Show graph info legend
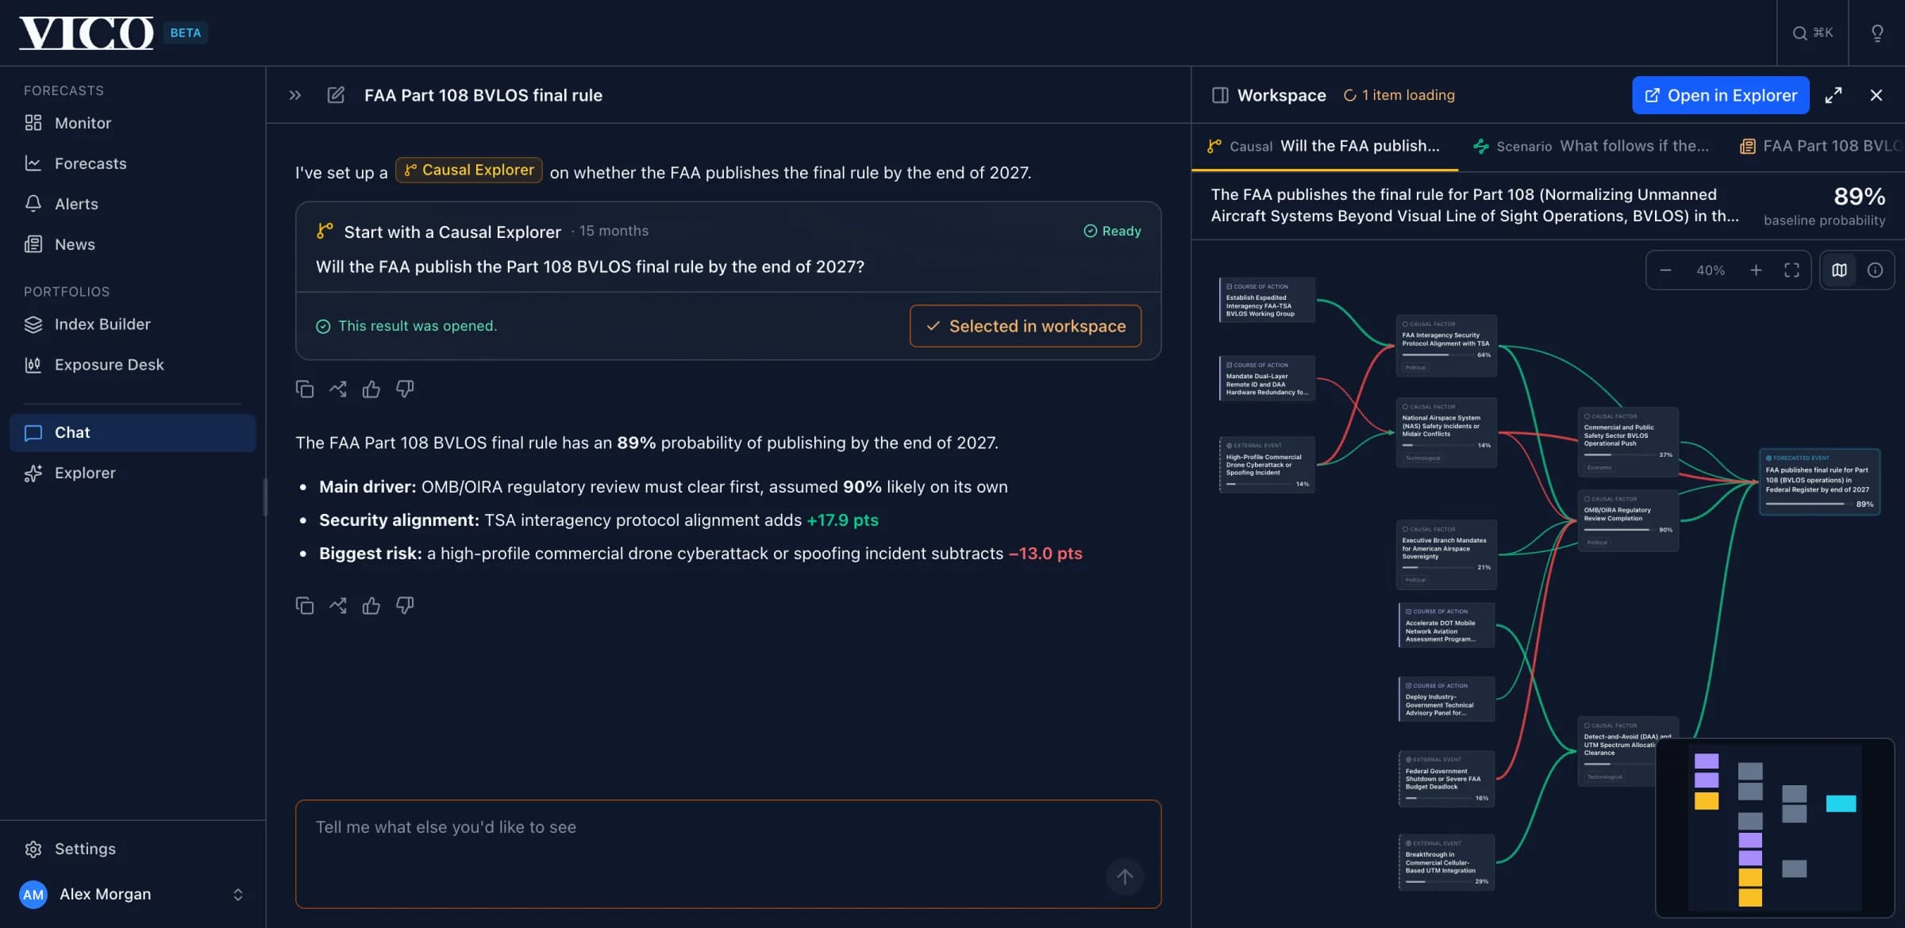1905x928 pixels. pyautogui.click(x=1875, y=270)
